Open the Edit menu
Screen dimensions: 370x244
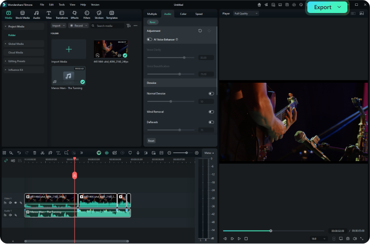point(51,5)
